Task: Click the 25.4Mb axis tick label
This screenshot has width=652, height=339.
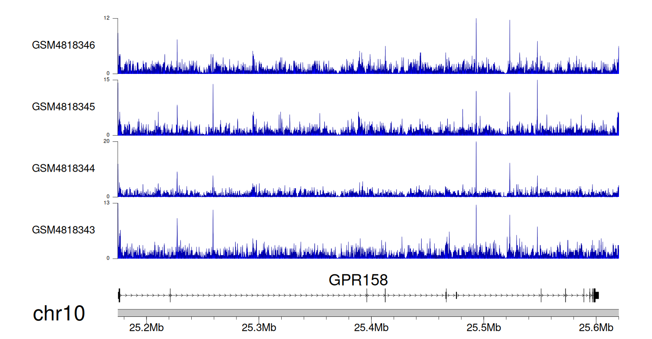Action: click(x=371, y=327)
